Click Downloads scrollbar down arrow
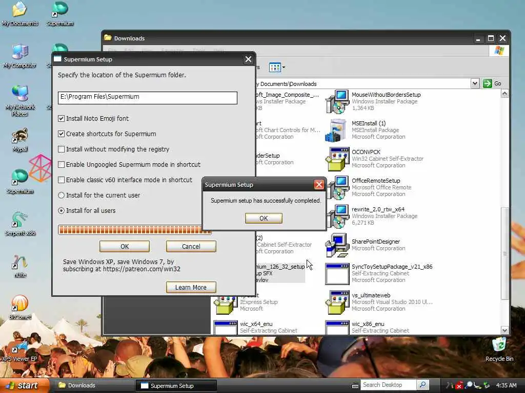Viewport: 525px width, 393px height. click(504, 330)
